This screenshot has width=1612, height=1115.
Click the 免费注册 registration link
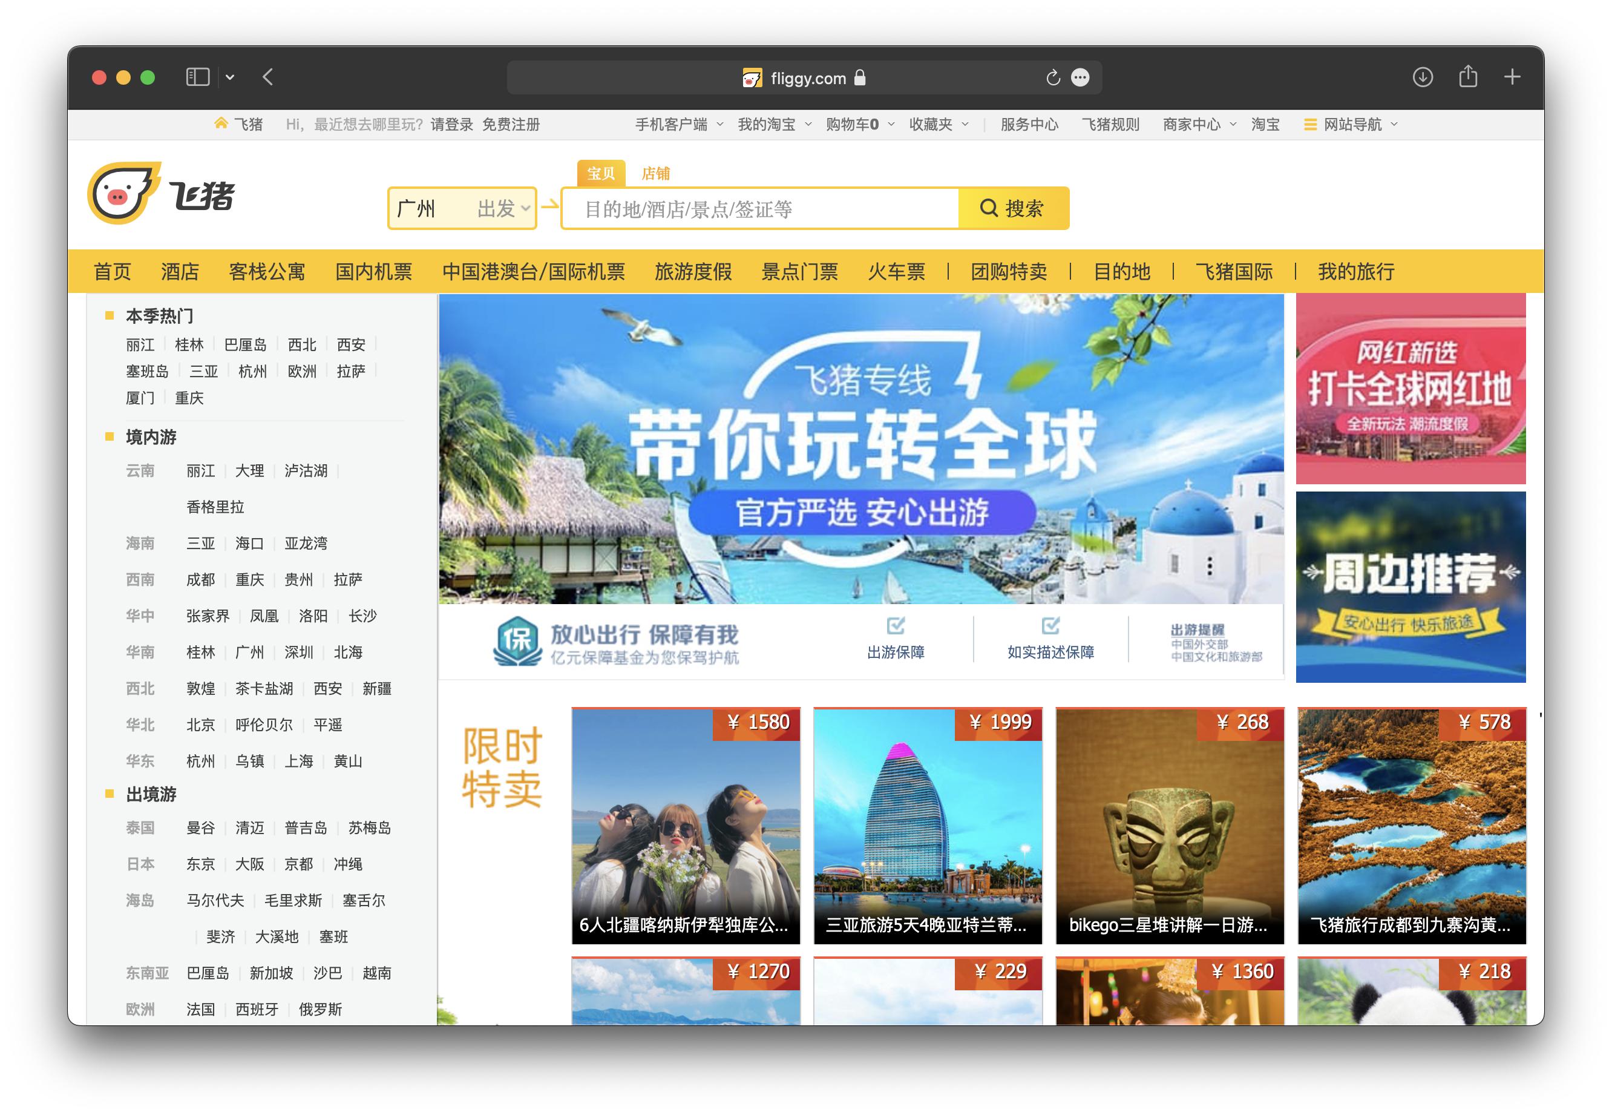(x=511, y=123)
